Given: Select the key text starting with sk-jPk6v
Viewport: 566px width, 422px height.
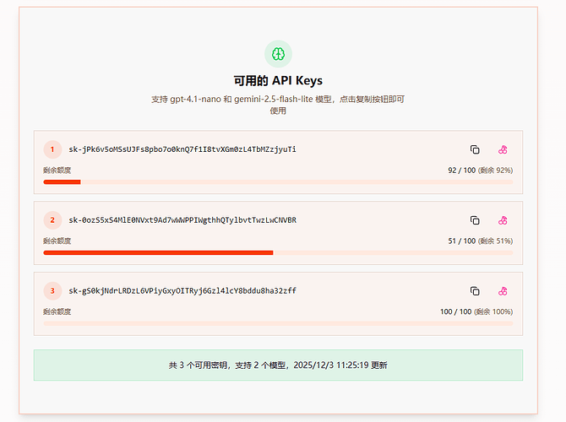Looking at the screenshot, I should pos(182,149).
